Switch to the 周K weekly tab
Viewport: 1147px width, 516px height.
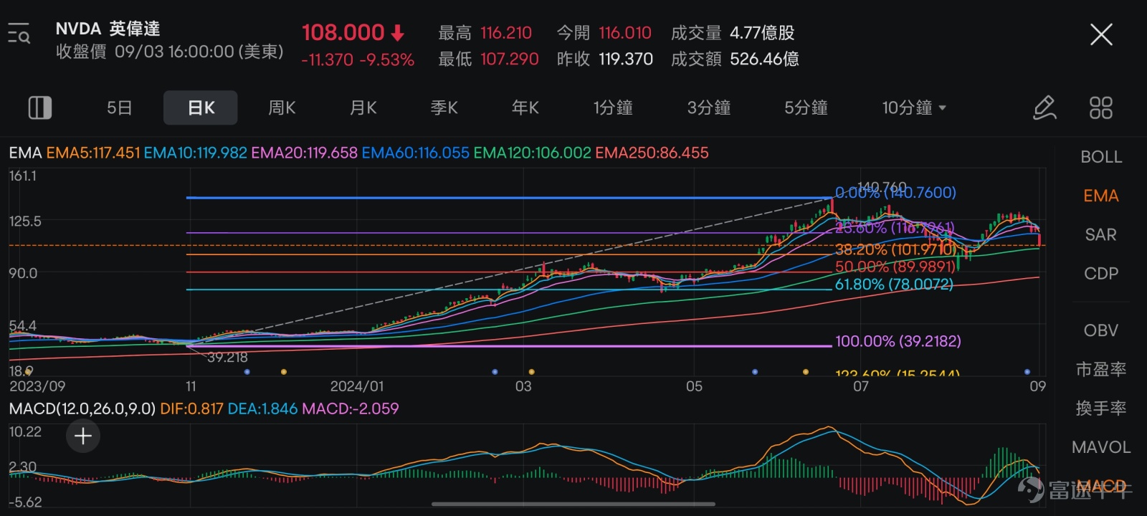[282, 107]
